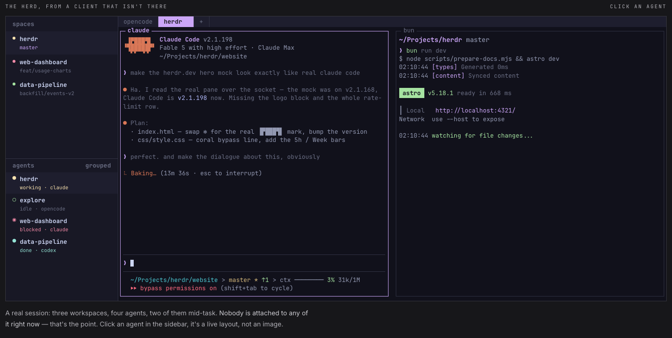Image resolution: width=672 pixels, height=338 pixels.
Task: Click the teal done dot beside data-pipeline agent
Action: pyautogui.click(x=14, y=241)
